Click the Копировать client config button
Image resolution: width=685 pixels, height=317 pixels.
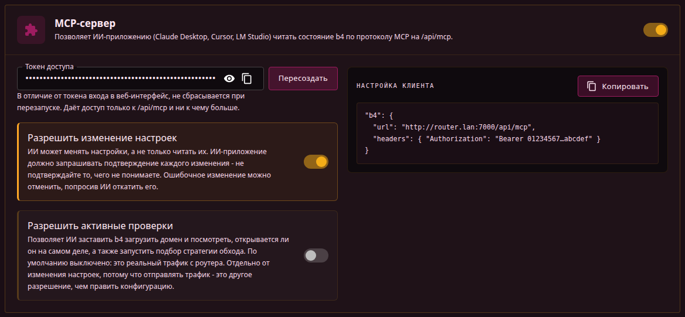coord(618,86)
